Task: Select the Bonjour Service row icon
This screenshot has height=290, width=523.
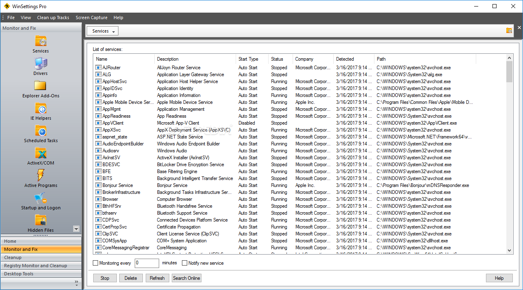Action: [98, 185]
